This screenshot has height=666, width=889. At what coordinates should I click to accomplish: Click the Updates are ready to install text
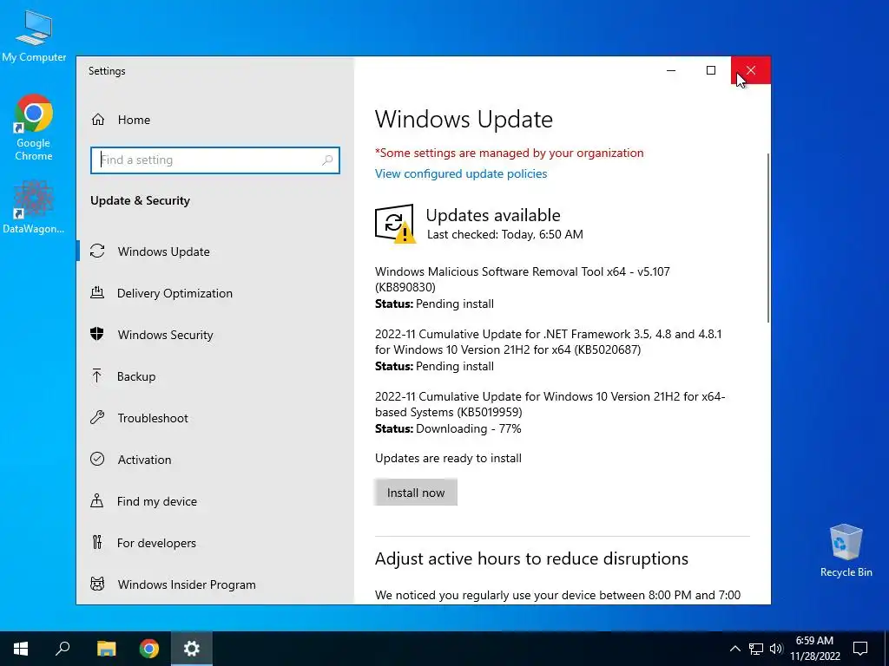(448, 458)
